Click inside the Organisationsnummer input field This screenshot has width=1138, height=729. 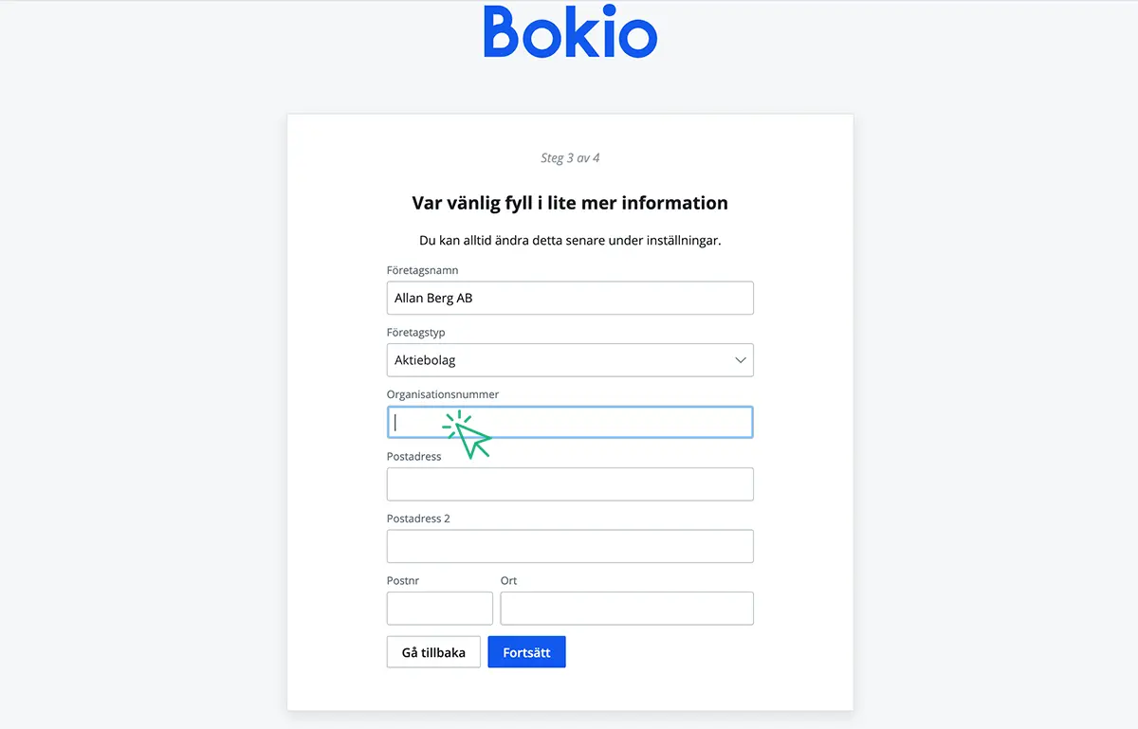click(570, 423)
